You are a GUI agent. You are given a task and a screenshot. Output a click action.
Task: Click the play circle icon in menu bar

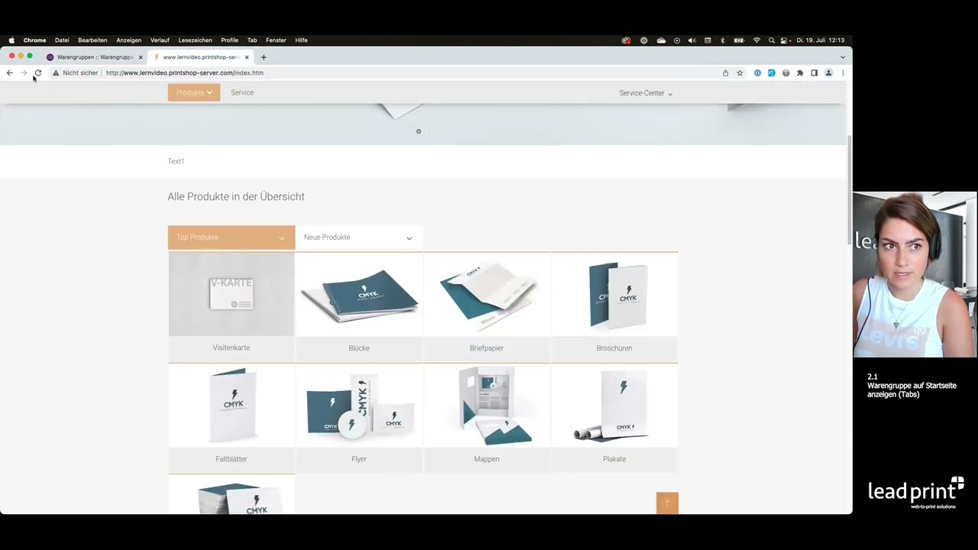pyautogui.click(x=677, y=40)
